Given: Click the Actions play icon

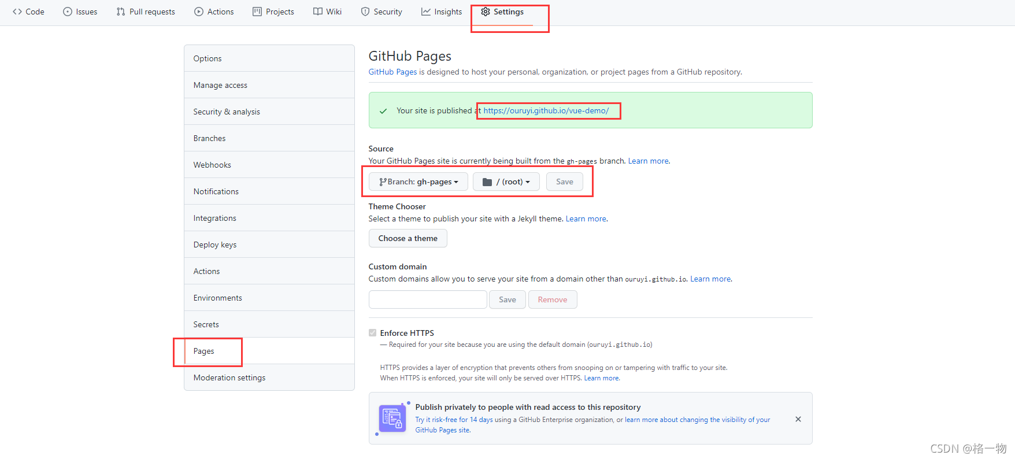Looking at the screenshot, I should 199,12.
